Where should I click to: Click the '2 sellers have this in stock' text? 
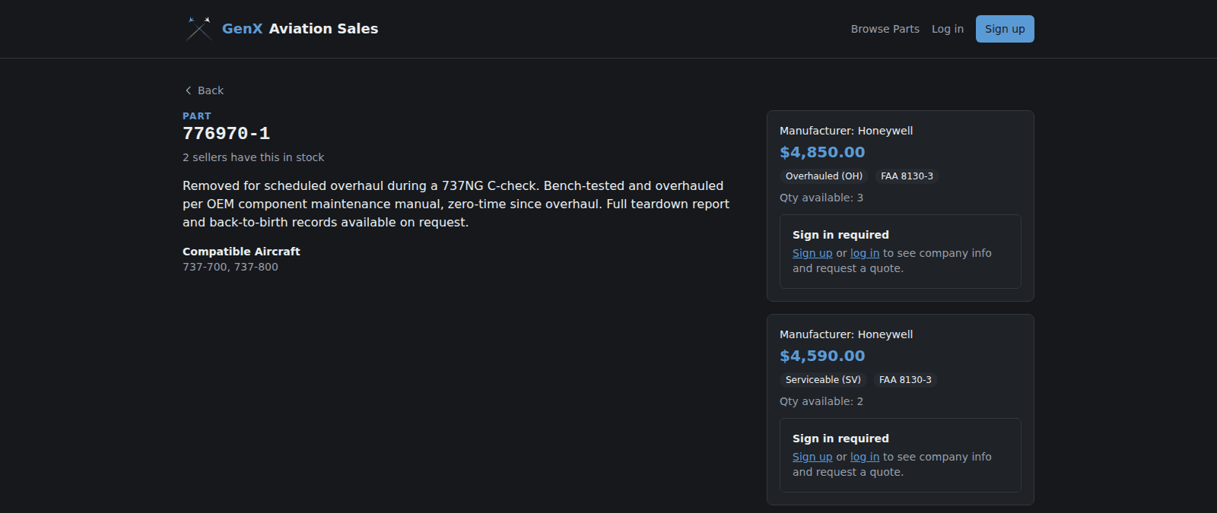tap(253, 157)
